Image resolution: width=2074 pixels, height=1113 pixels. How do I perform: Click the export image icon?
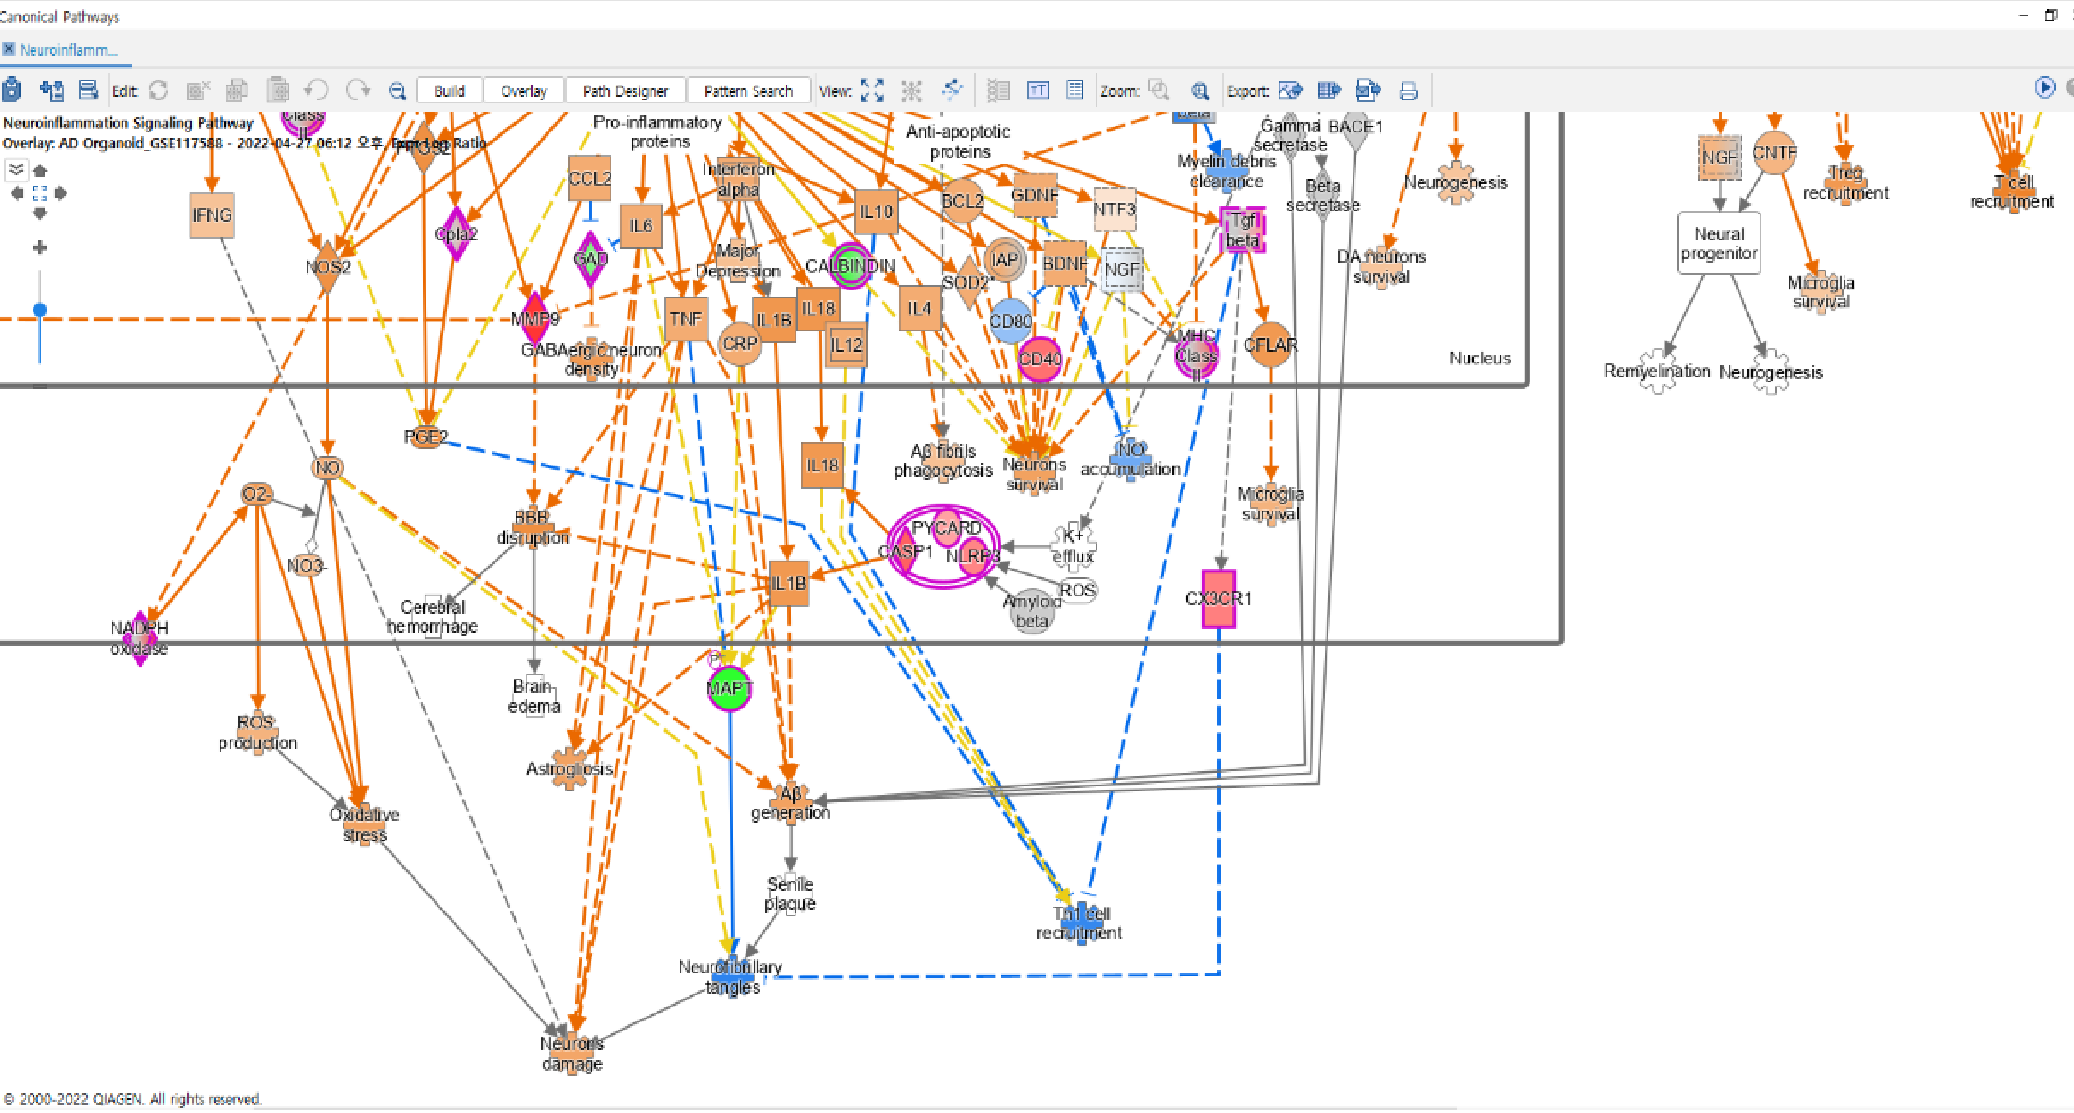click(1291, 90)
